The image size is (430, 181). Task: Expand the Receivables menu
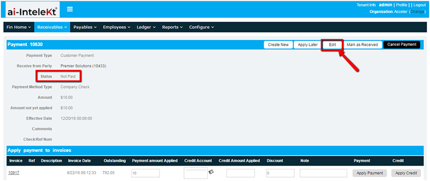point(52,27)
